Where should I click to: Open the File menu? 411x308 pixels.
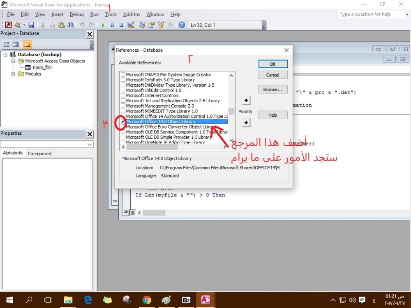coord(11,14)
